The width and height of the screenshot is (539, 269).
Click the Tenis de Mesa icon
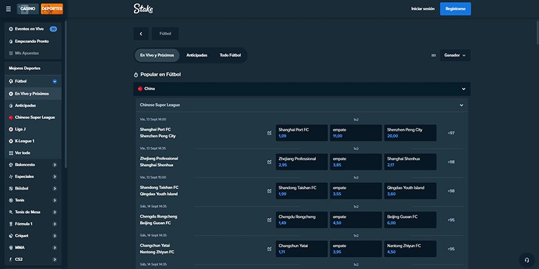point(11,212)
